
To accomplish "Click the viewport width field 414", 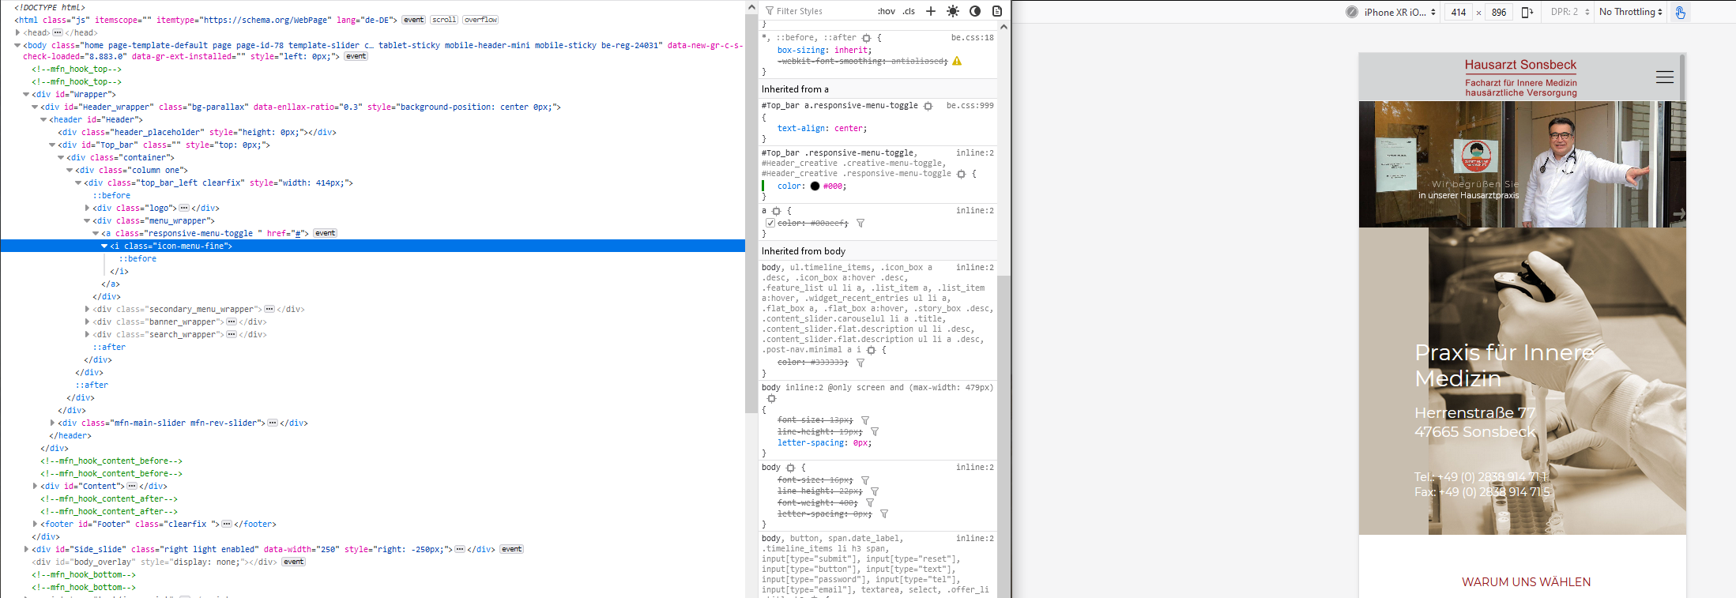I will (1459, 12).
